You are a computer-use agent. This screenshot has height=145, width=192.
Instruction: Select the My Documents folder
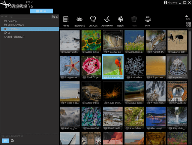click(x=16, y=25)
